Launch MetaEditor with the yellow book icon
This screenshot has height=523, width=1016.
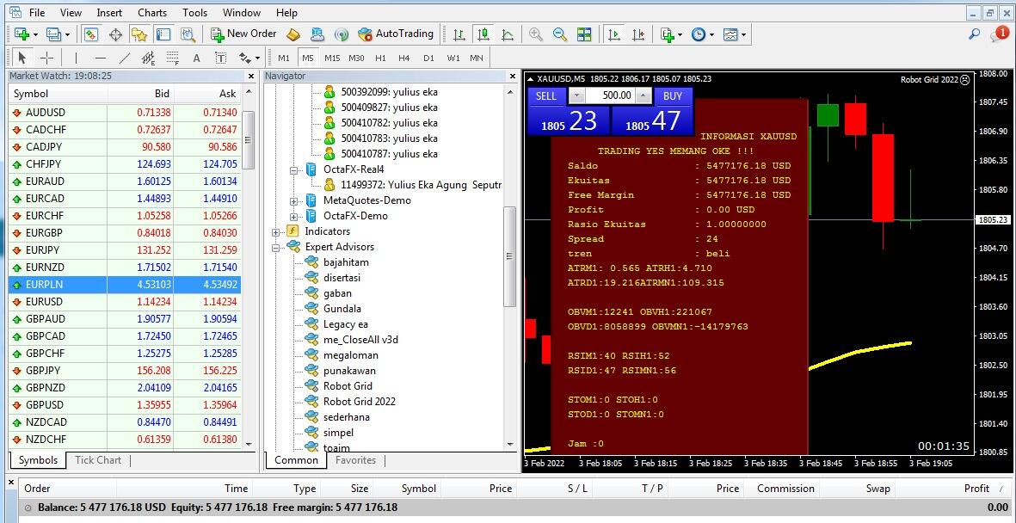pyautogui.click(x=292, y=34)
